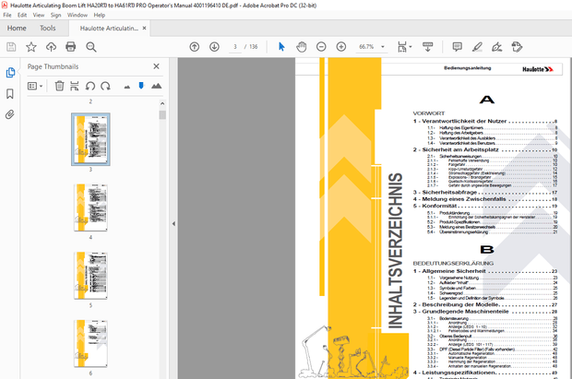Click the VORWORT section heading
This screenshot has width=572, height=379.
(x=429, y=113)
